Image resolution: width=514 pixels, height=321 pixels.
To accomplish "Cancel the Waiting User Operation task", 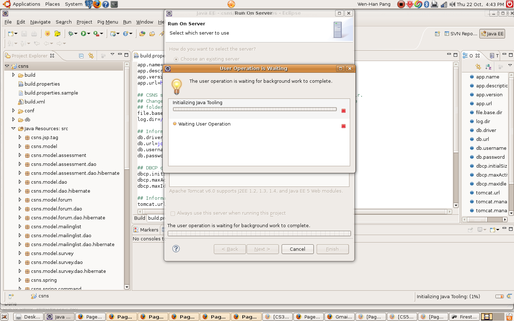I will tap(343, 126).
